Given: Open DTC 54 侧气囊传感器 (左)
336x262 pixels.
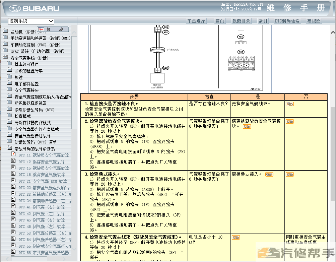Looking at the screenshot, I should point(45,240).
